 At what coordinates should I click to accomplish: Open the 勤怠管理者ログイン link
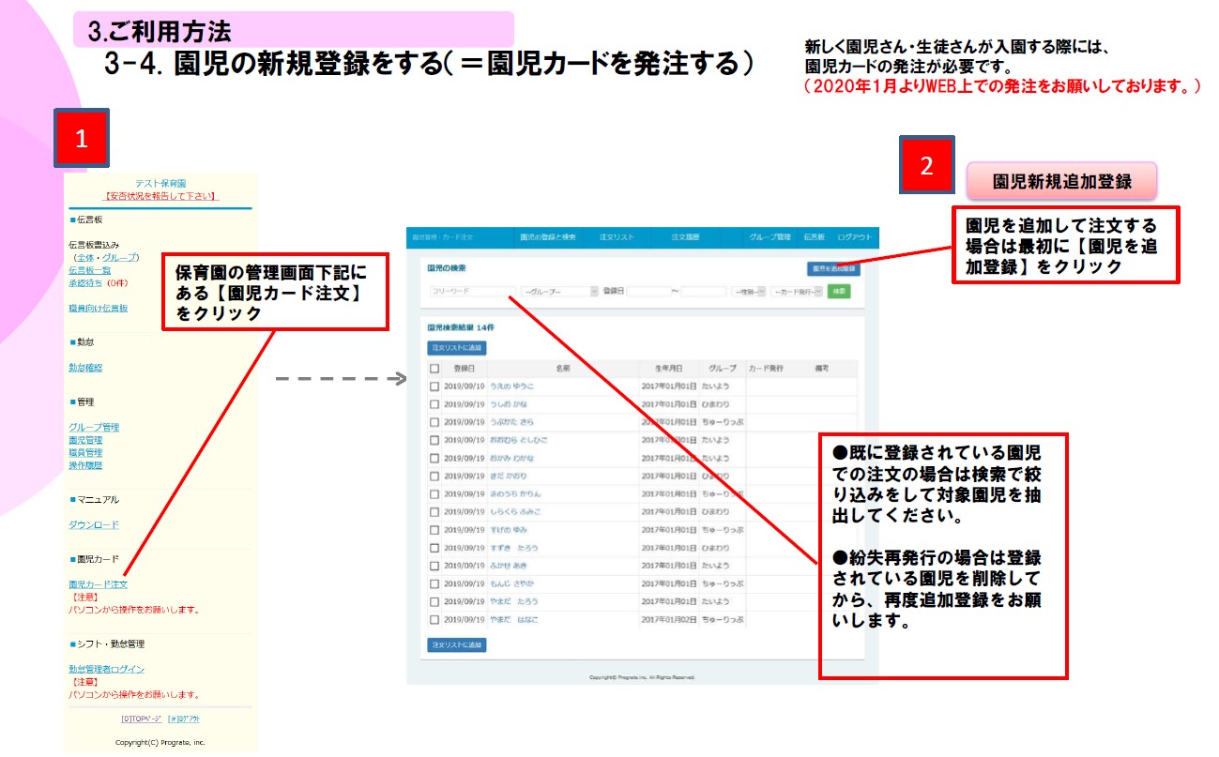106,669
